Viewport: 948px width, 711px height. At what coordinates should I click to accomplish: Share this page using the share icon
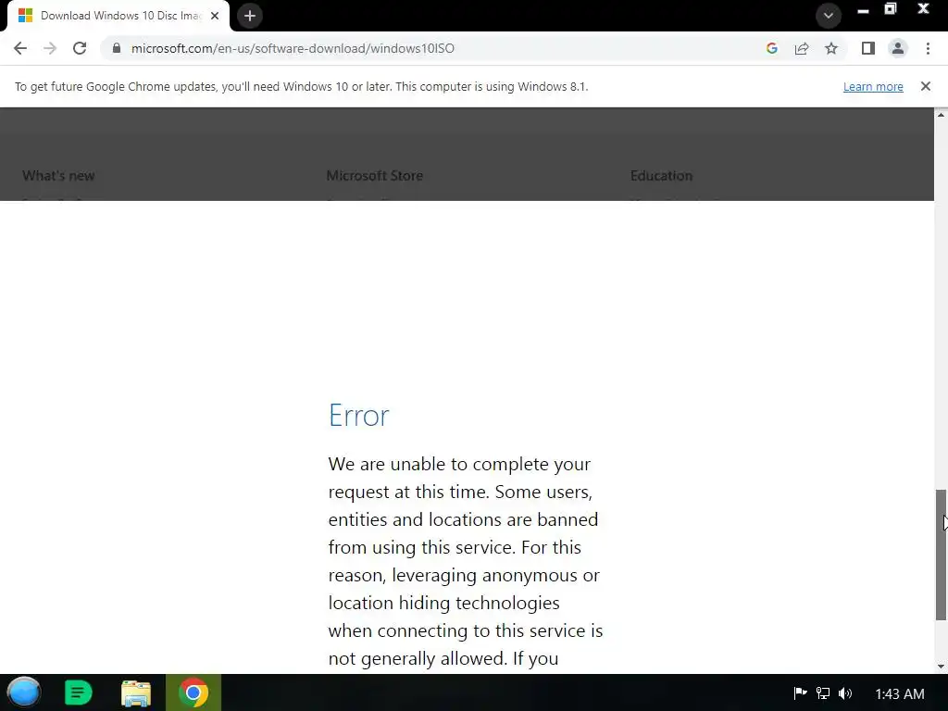[x=802, y=48]
